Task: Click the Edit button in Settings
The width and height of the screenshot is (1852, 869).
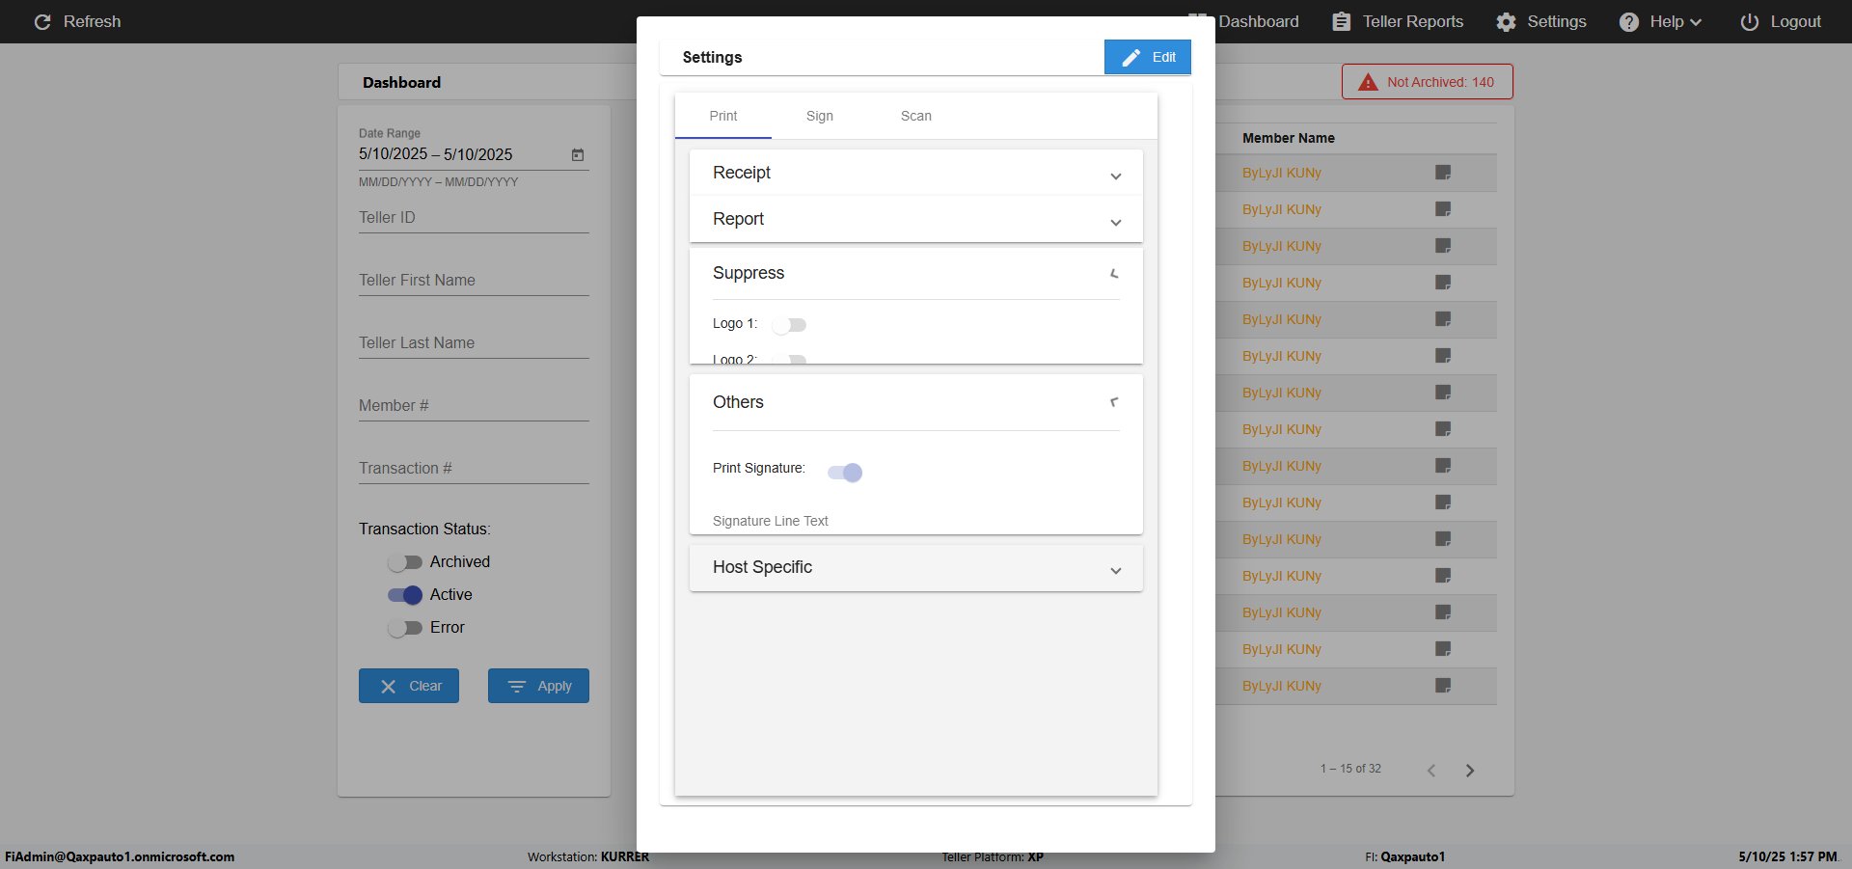Action: [1148, 57]
